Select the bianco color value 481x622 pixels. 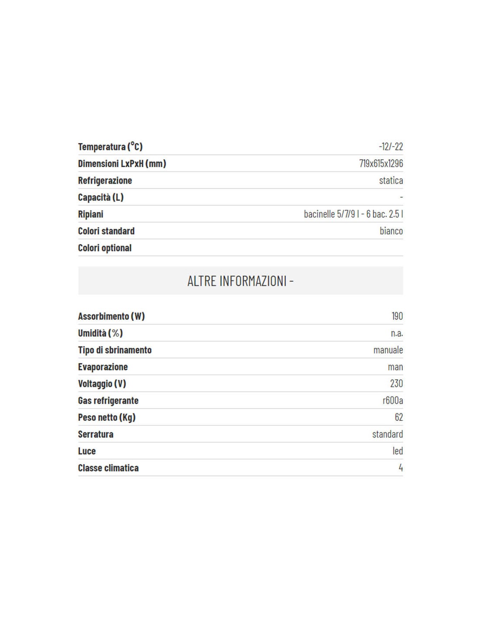391,231
